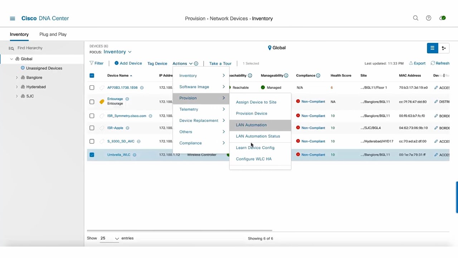Click the Add Device button
The image size is (458, 258).
128,63
